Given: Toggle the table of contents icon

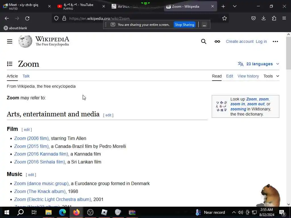Looking at the screenshot, I should [x=10, y=64].
